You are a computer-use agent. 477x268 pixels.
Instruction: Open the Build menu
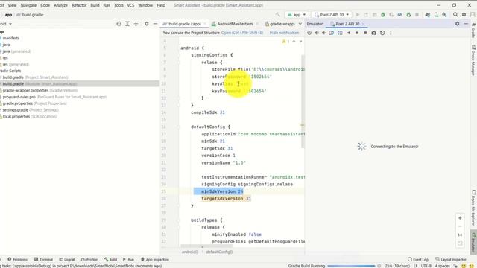click(x=95, y=5)
